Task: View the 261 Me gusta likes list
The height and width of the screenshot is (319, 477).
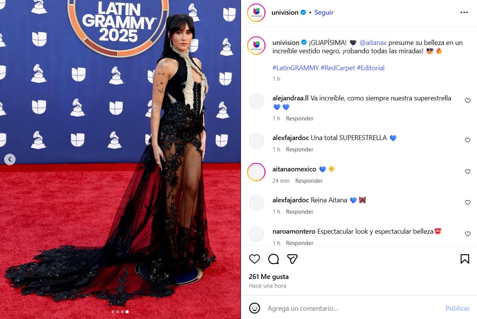Action: click(x=269, y=277)
